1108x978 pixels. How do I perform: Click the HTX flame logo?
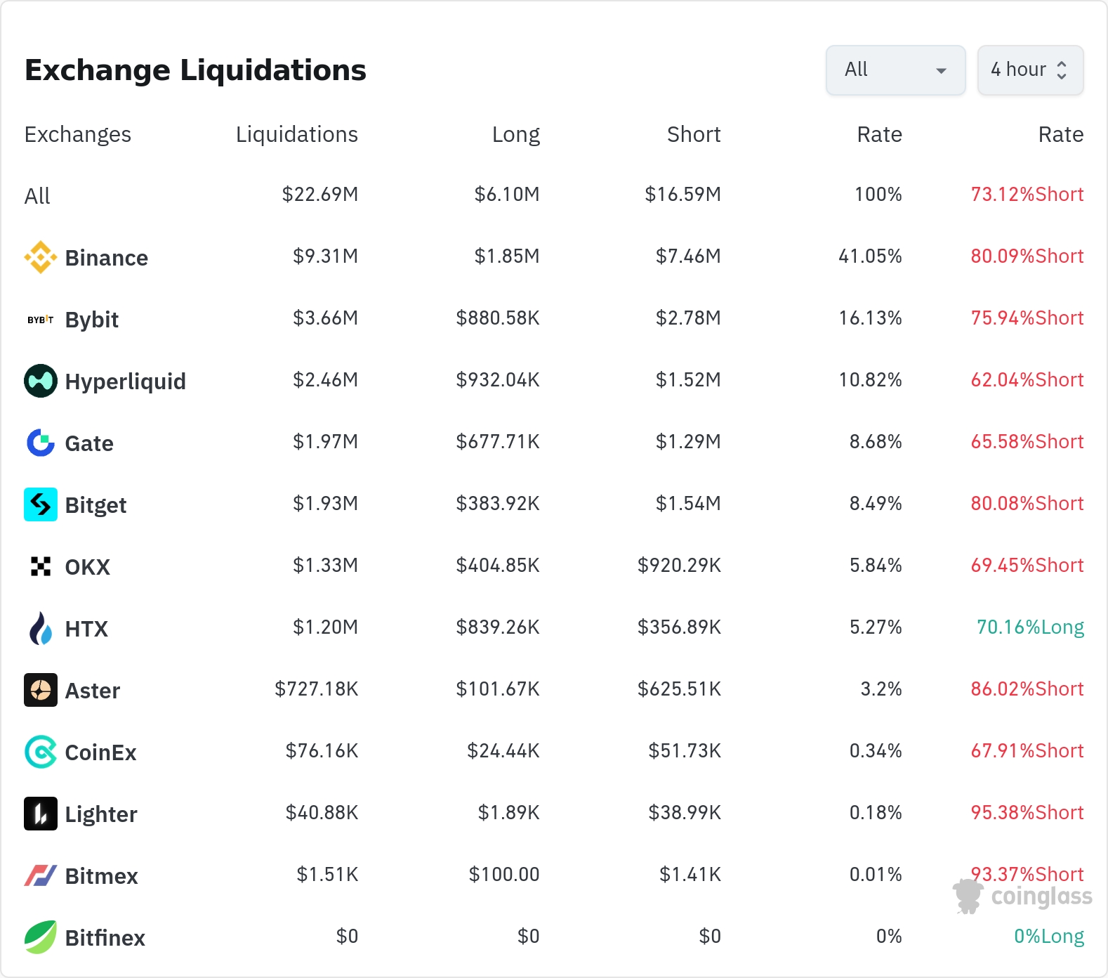[x=41, y=628]
